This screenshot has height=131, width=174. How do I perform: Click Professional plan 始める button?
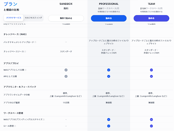click(x=109, y=18)
